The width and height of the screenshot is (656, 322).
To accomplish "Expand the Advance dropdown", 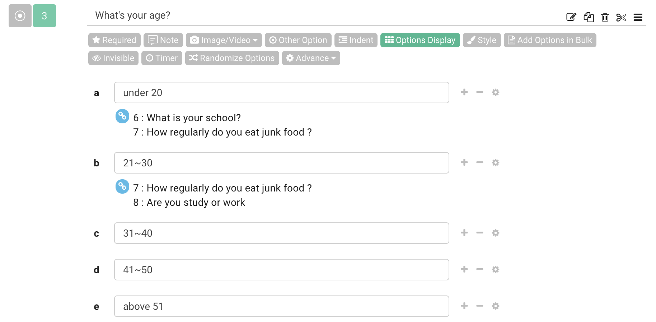I will [x=311, y=58].
